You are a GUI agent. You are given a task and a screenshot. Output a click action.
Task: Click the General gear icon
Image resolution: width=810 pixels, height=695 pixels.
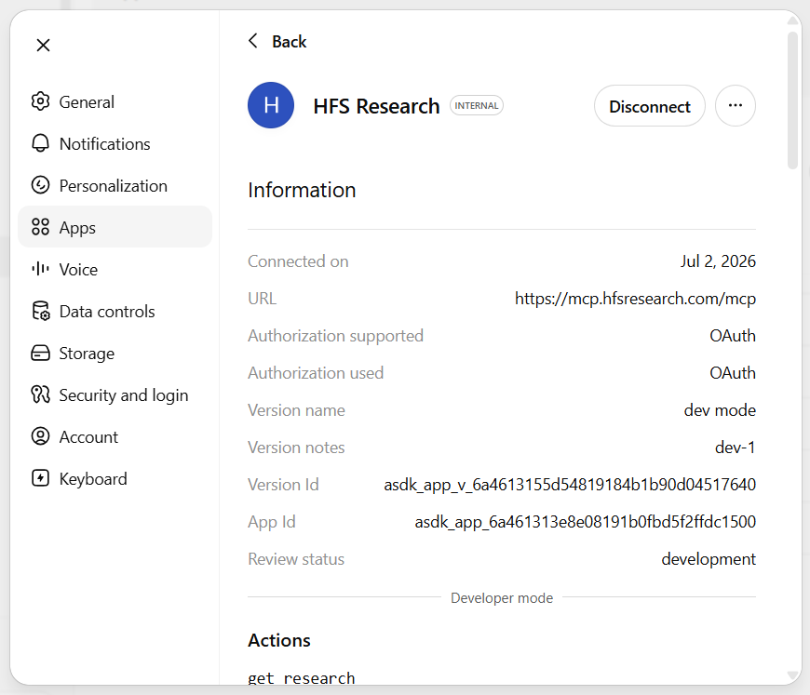click(x=40, y=101)
